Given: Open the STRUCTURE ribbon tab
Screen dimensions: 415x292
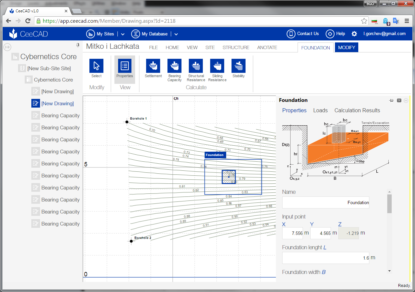Looking at the screenshot, I should 236,47.
